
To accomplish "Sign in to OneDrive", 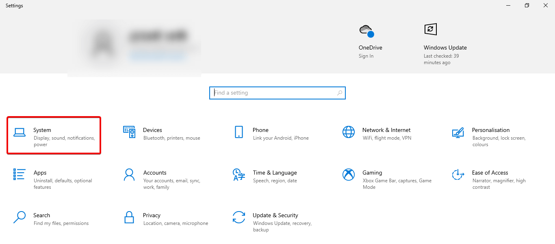I will [x=366, y=56].
